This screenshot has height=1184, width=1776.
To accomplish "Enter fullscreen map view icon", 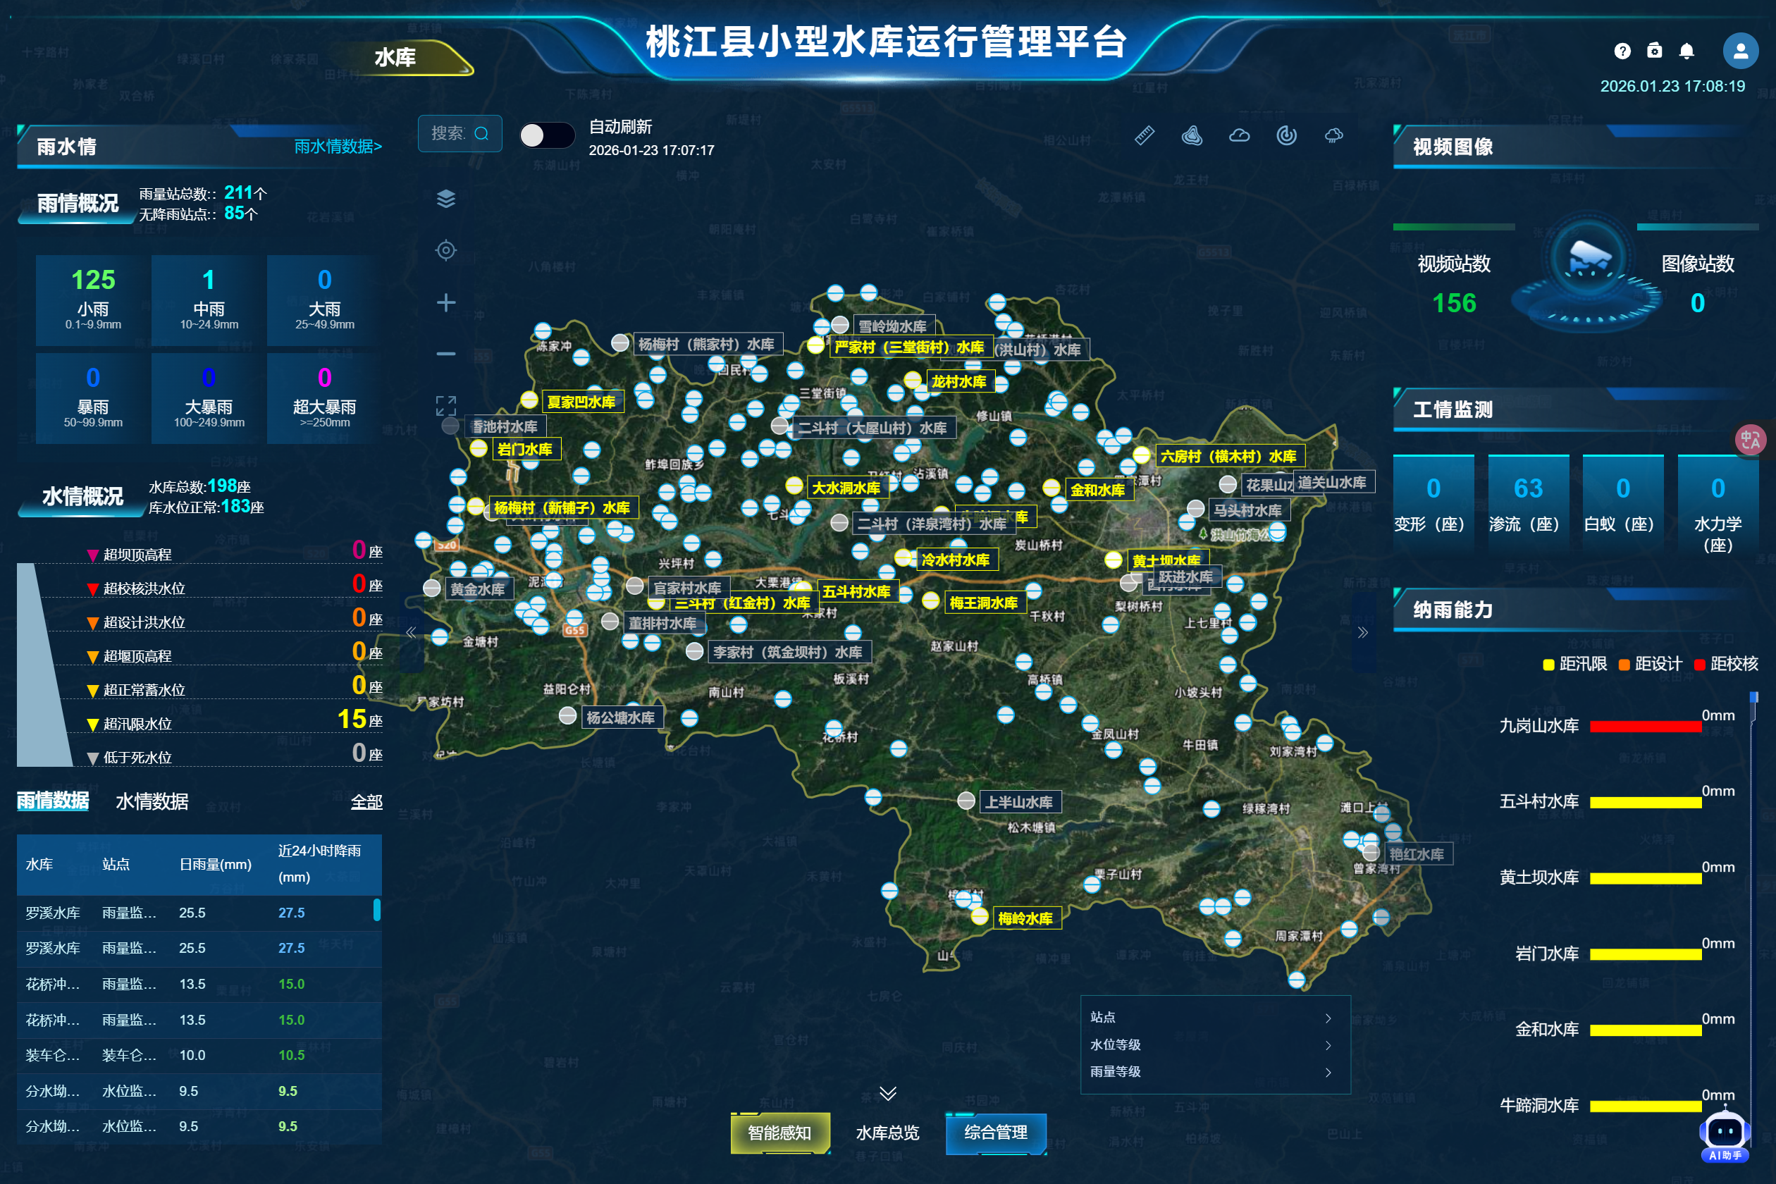I will click(445, 406).
